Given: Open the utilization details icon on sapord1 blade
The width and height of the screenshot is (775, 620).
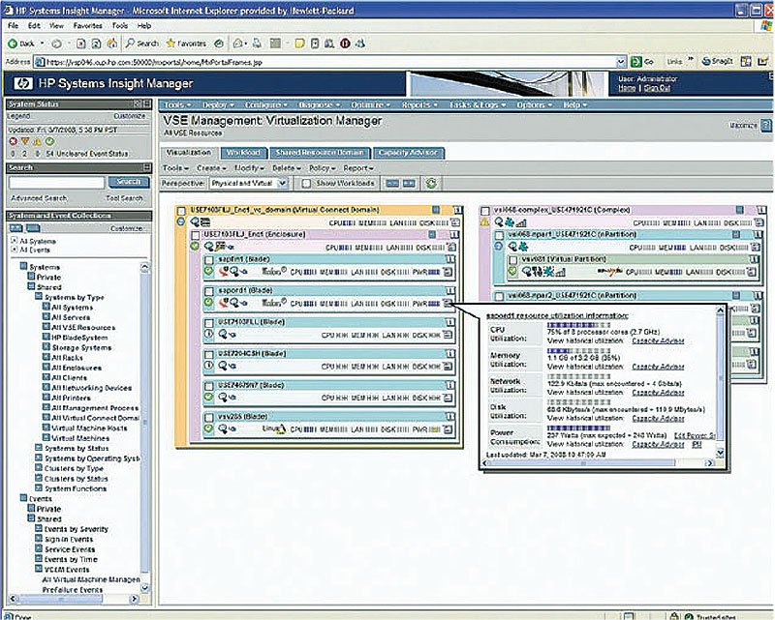Looking at the screenshot, I should 449,303.
